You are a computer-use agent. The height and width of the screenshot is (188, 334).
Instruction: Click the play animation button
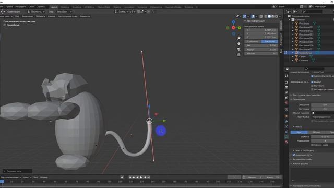pos(141,177)
